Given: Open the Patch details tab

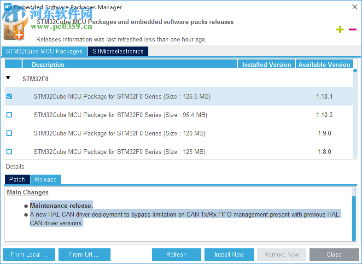Looking at the screenshot, I should click(17, 180).
